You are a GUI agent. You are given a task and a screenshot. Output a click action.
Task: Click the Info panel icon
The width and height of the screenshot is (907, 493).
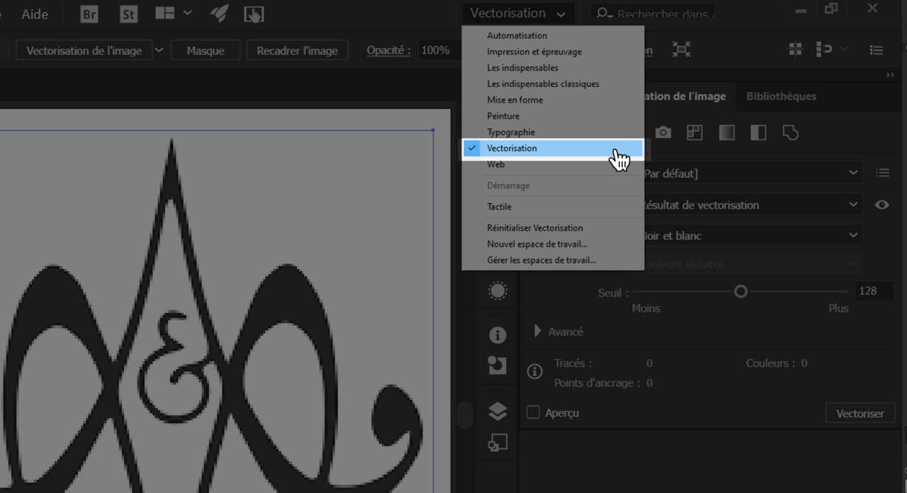[x=497, y=335]
